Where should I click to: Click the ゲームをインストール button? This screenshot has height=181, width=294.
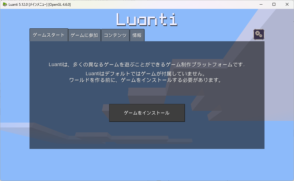coord(147,113)
